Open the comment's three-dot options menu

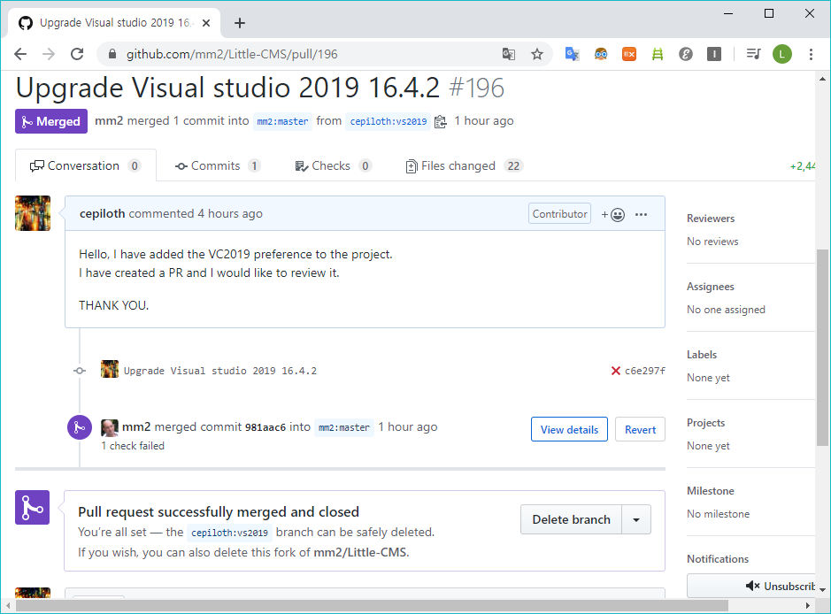pos(642,215)
